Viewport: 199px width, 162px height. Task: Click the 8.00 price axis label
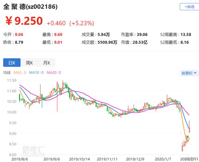pyautogui.click(x=13, y=155)
